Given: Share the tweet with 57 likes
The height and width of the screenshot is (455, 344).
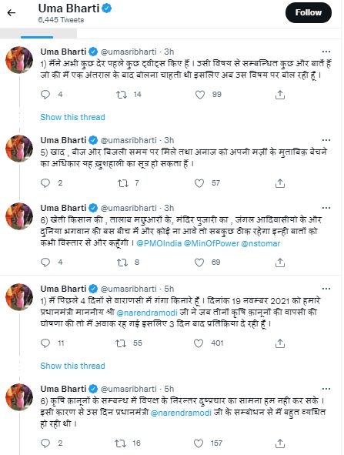Looking at the screenshot, I should pos(280,183).
